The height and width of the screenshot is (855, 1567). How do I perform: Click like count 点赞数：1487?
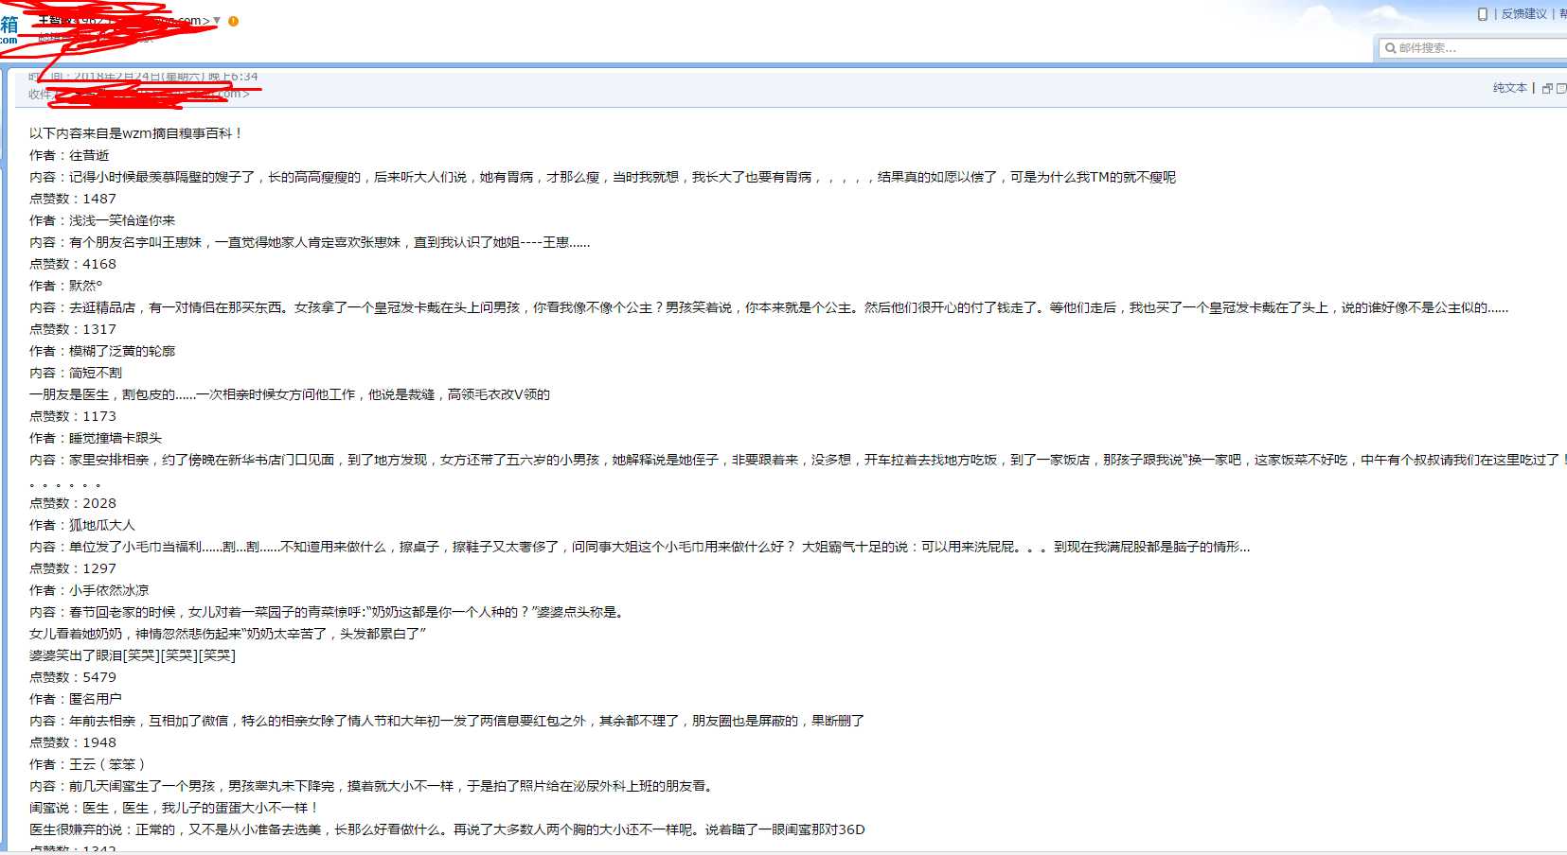coord(73,199)
